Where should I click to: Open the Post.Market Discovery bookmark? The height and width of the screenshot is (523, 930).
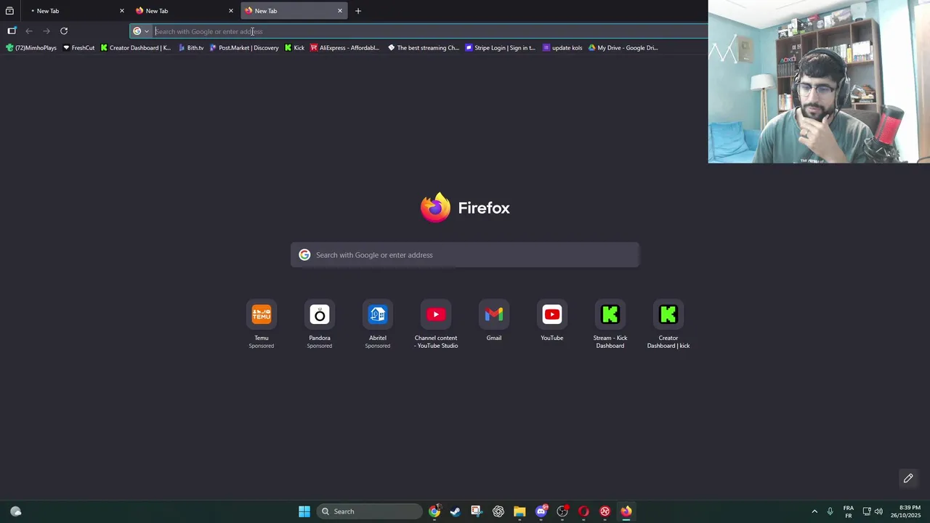coord(244,48)
